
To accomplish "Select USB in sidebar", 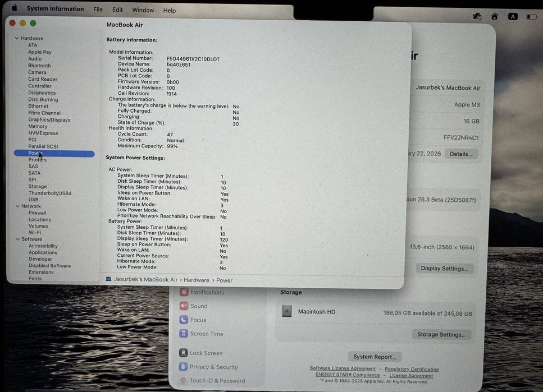I will tap(33, 199).
